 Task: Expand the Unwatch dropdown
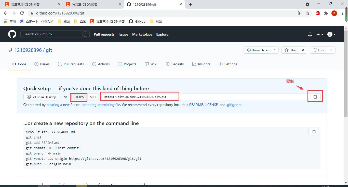coord(257,50)
